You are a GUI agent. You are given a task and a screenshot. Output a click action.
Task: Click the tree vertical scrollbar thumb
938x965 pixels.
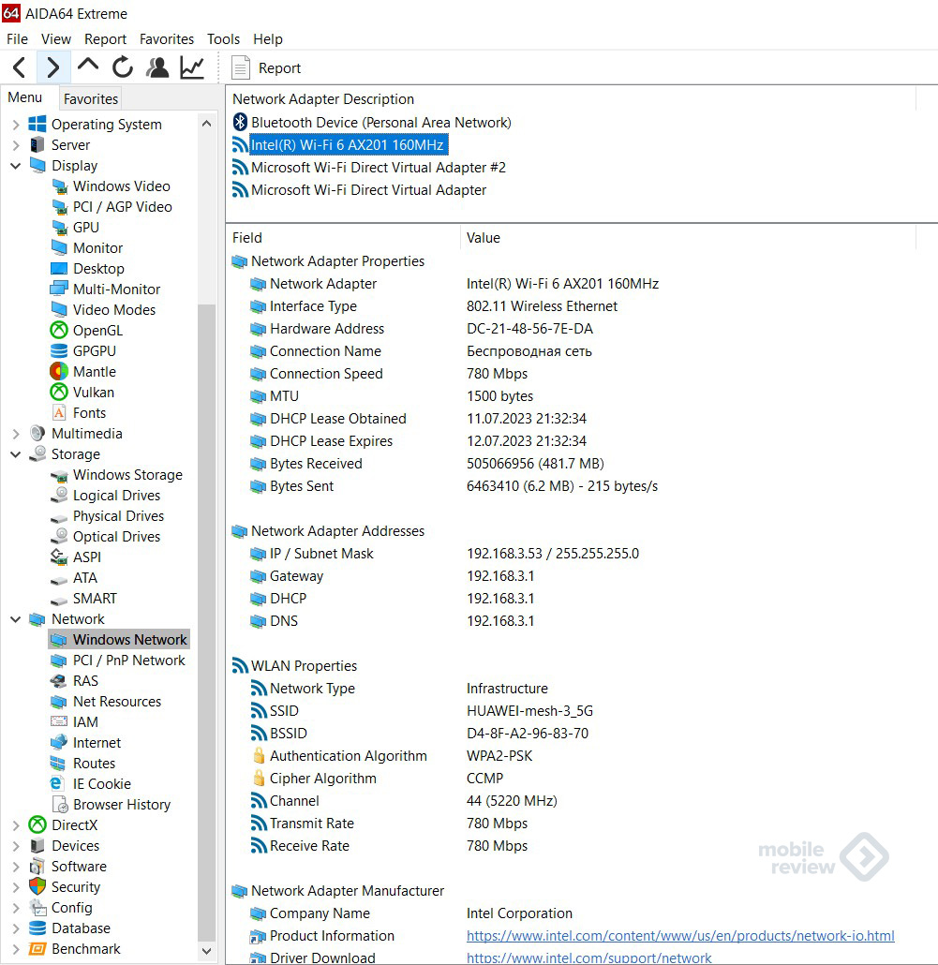tap(207, 622)
